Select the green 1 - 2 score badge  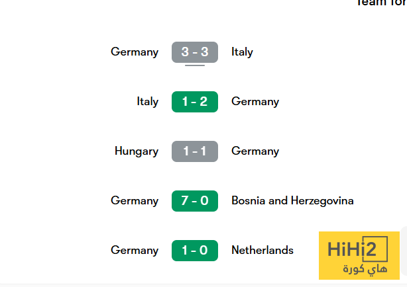click(194, 101)
